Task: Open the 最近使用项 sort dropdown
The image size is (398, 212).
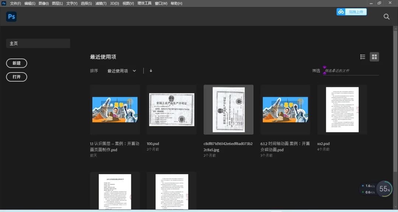Action: (x=122, y=71)
